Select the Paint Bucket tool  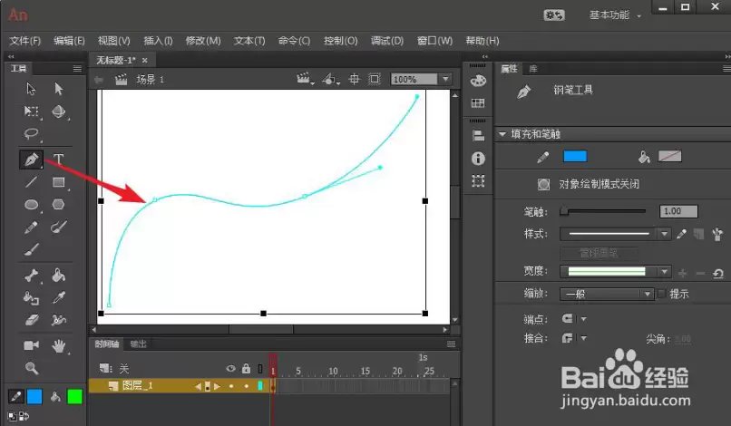tap(59, 276)
